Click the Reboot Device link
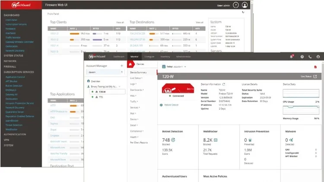Viewport: 324px width, 182px height. point(172,105)
